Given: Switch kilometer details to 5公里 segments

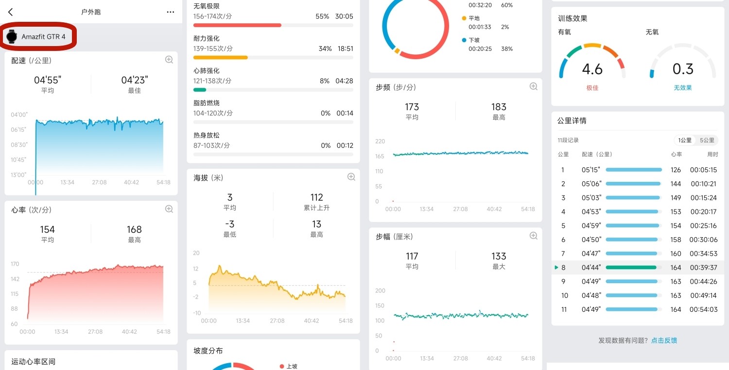Looking at the screenshot, I should (707, 140).
